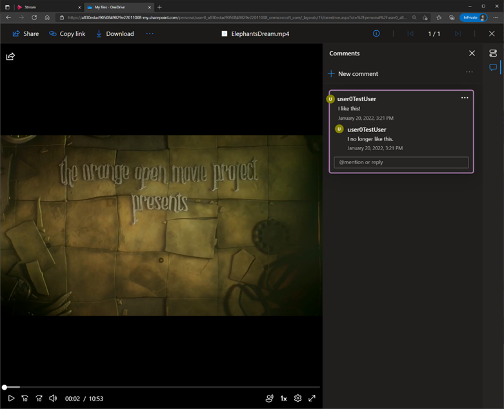Toggle Comments pane icon in sidebar

click(x=493, y=68)
